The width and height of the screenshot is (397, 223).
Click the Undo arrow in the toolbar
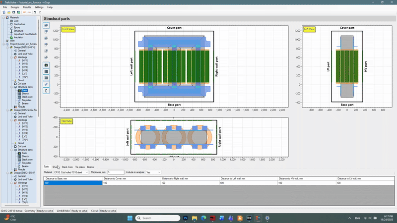pyautogui.click(x=34, y=12)
